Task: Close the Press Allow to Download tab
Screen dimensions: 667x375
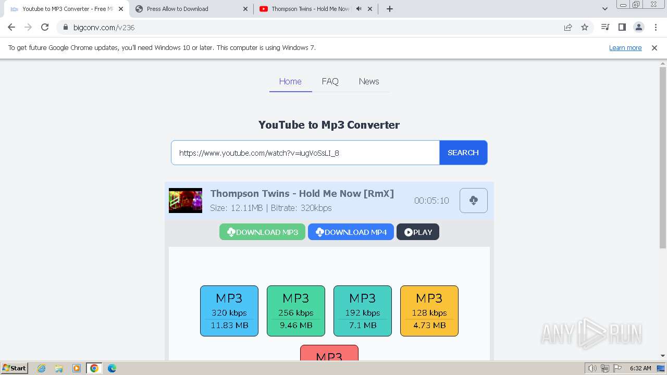Action: [x=245, y=9]
